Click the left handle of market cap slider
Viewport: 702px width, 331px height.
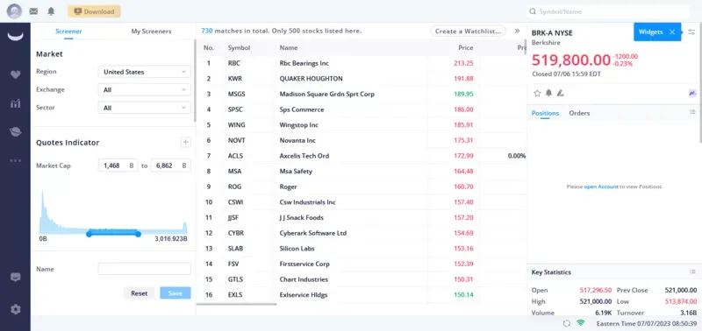[x=90, y=234]
